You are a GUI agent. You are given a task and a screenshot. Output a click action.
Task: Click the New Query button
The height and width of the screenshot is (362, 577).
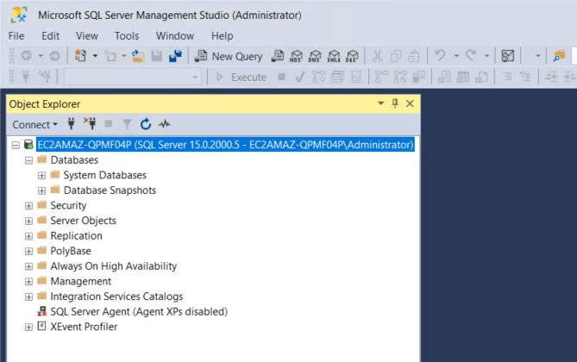coord(229,56)
